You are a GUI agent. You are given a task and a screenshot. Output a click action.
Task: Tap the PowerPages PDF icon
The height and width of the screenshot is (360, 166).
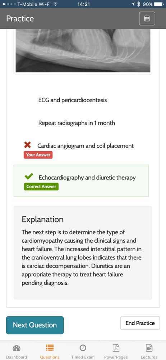pos(116,348)
